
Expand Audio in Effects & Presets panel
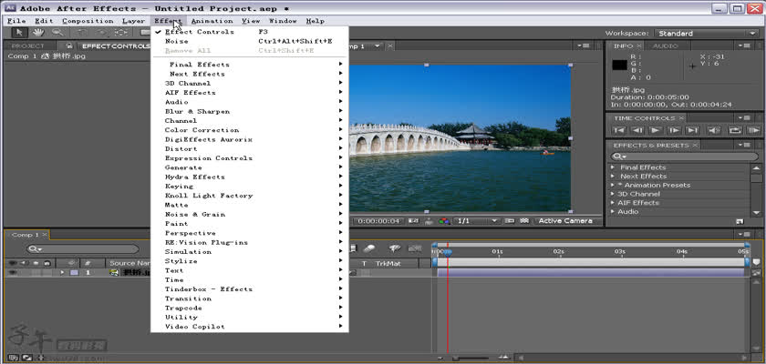tap(613, 211)
